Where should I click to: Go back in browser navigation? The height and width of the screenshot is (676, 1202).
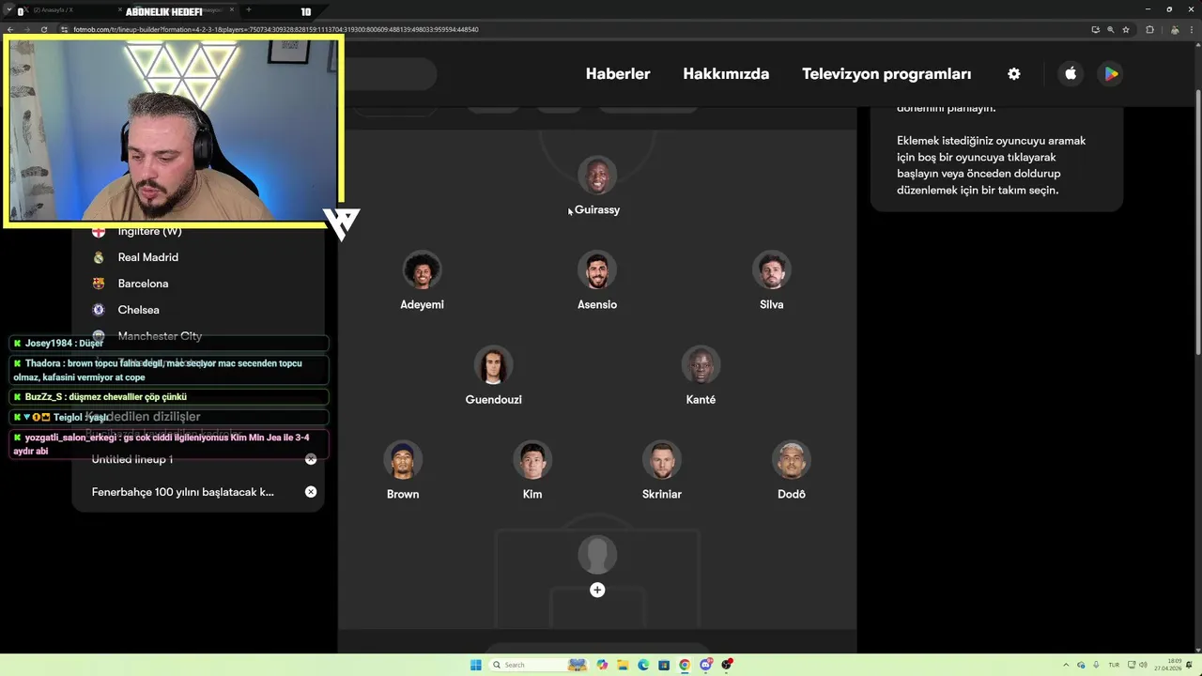coord(10,29)
